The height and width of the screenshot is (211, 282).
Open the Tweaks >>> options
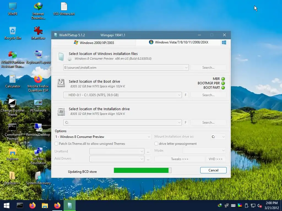[x=180, y=159]
